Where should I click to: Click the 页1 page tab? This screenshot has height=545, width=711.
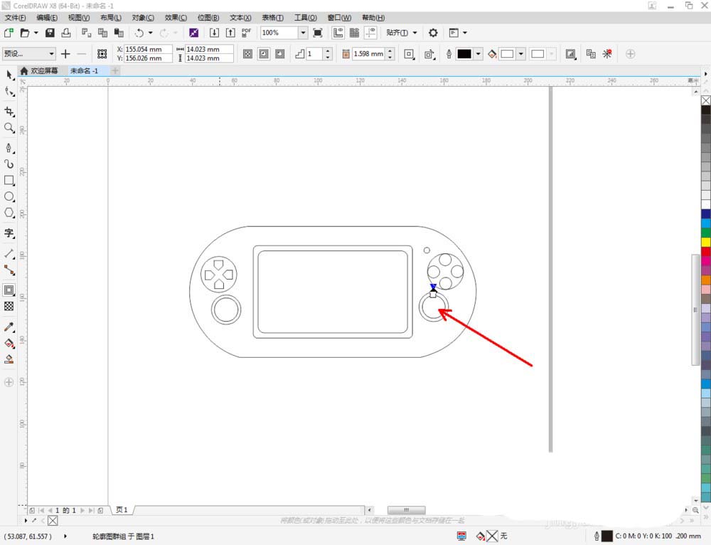122,510
